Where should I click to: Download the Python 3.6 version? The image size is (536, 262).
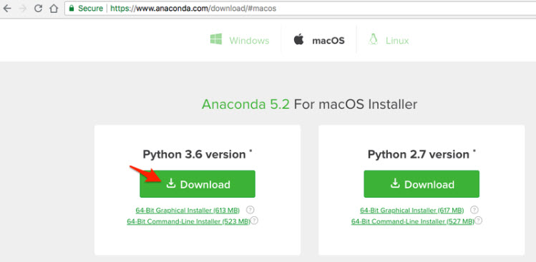coord(198,184)
